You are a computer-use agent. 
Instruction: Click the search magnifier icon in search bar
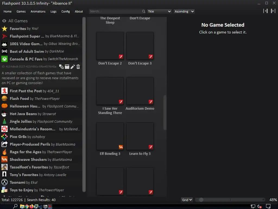click(x=144, y=11)
